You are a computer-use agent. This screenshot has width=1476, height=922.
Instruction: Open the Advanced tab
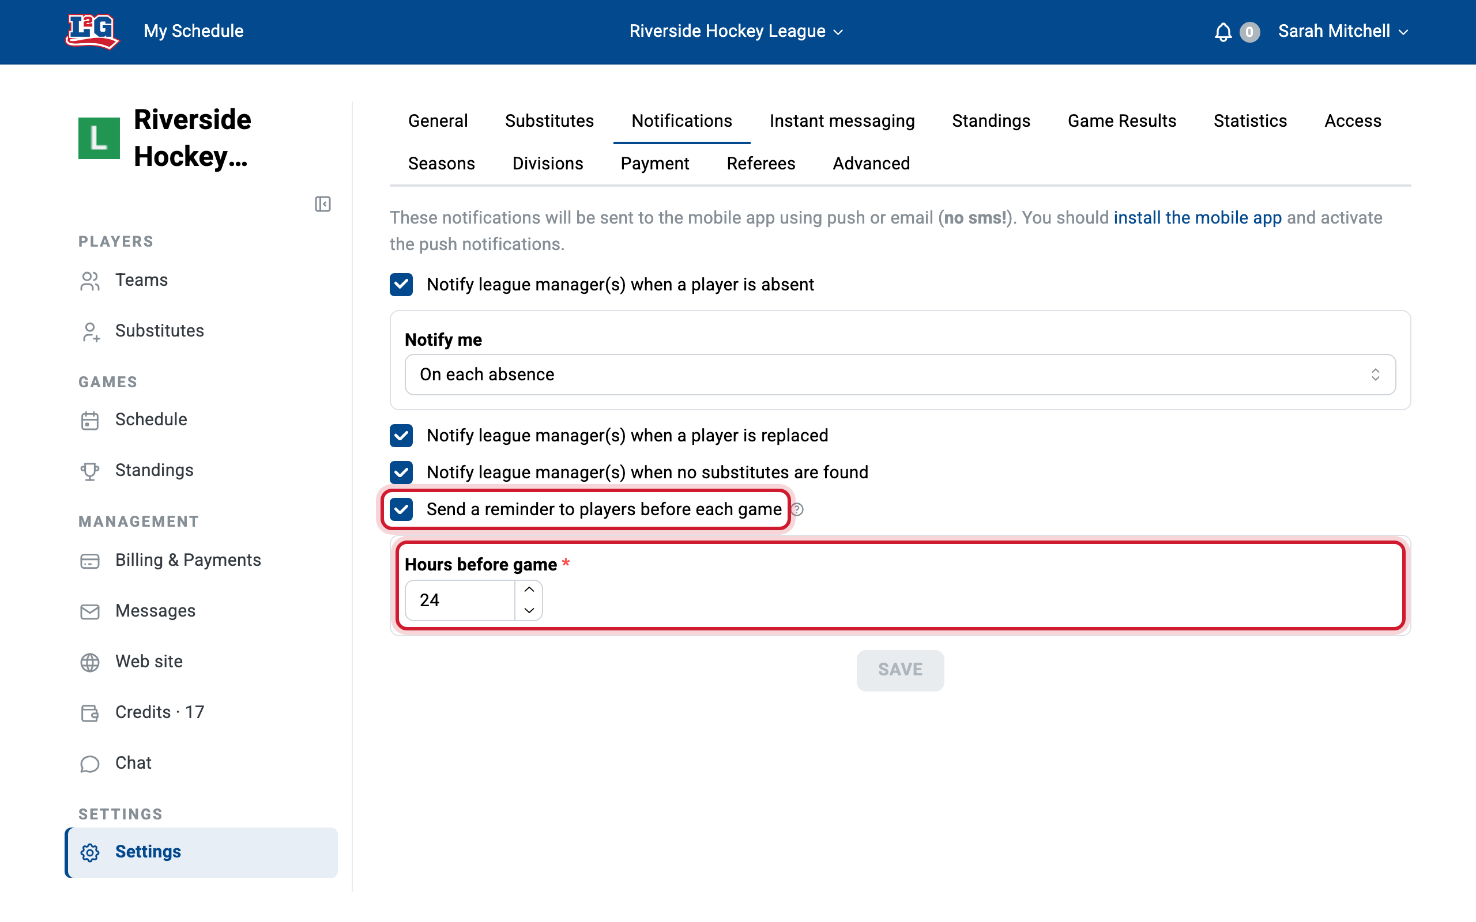click(x=871, y=164)
